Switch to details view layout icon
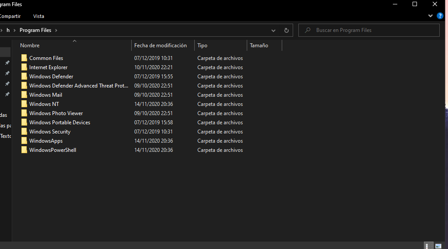 pos(428,246)
